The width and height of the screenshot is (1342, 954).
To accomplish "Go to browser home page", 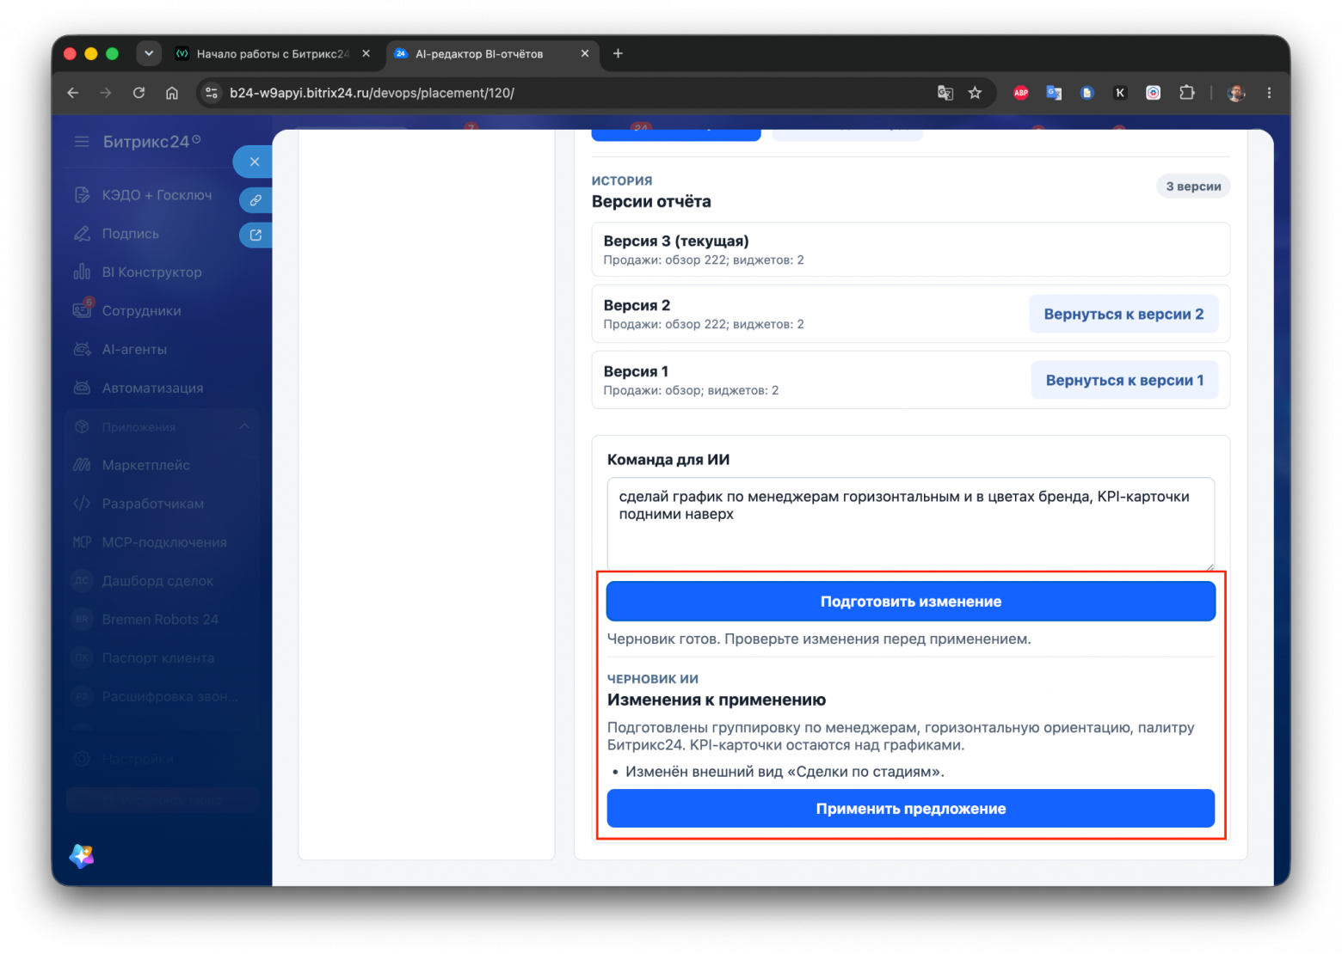I will 172,93.
